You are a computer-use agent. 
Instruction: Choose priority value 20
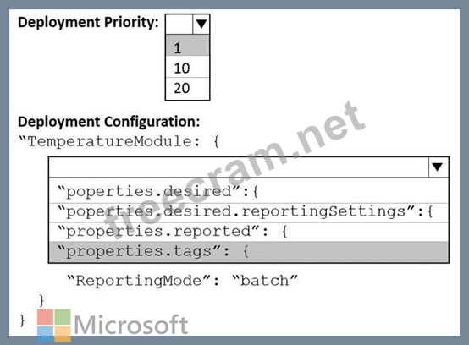[x=187, y=89]
